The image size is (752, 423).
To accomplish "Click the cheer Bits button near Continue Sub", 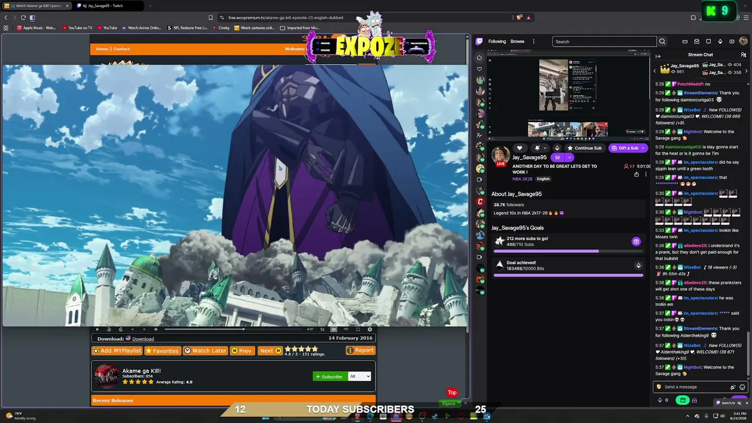I will (557, 148).
